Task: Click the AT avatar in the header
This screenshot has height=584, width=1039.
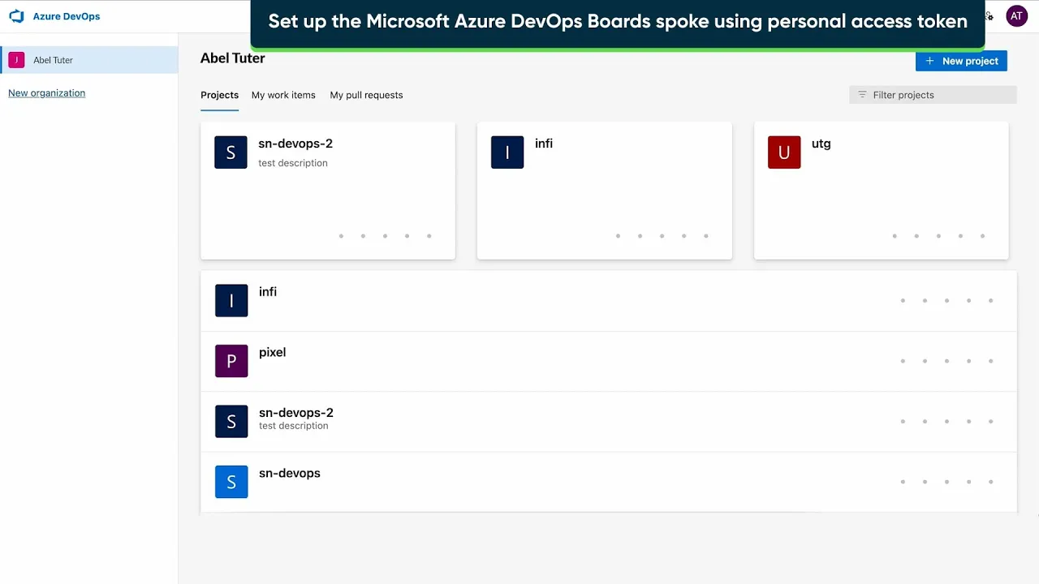Action: coord(1016,15)
